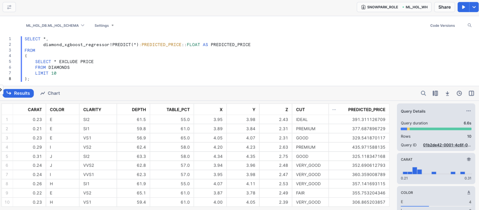Screen dimensions: 479x210
Task: Switch to the Chart tab
Action: (x=50, y=93)
